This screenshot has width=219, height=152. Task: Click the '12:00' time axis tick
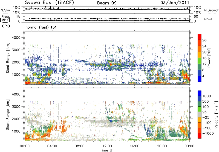point(107,146)
